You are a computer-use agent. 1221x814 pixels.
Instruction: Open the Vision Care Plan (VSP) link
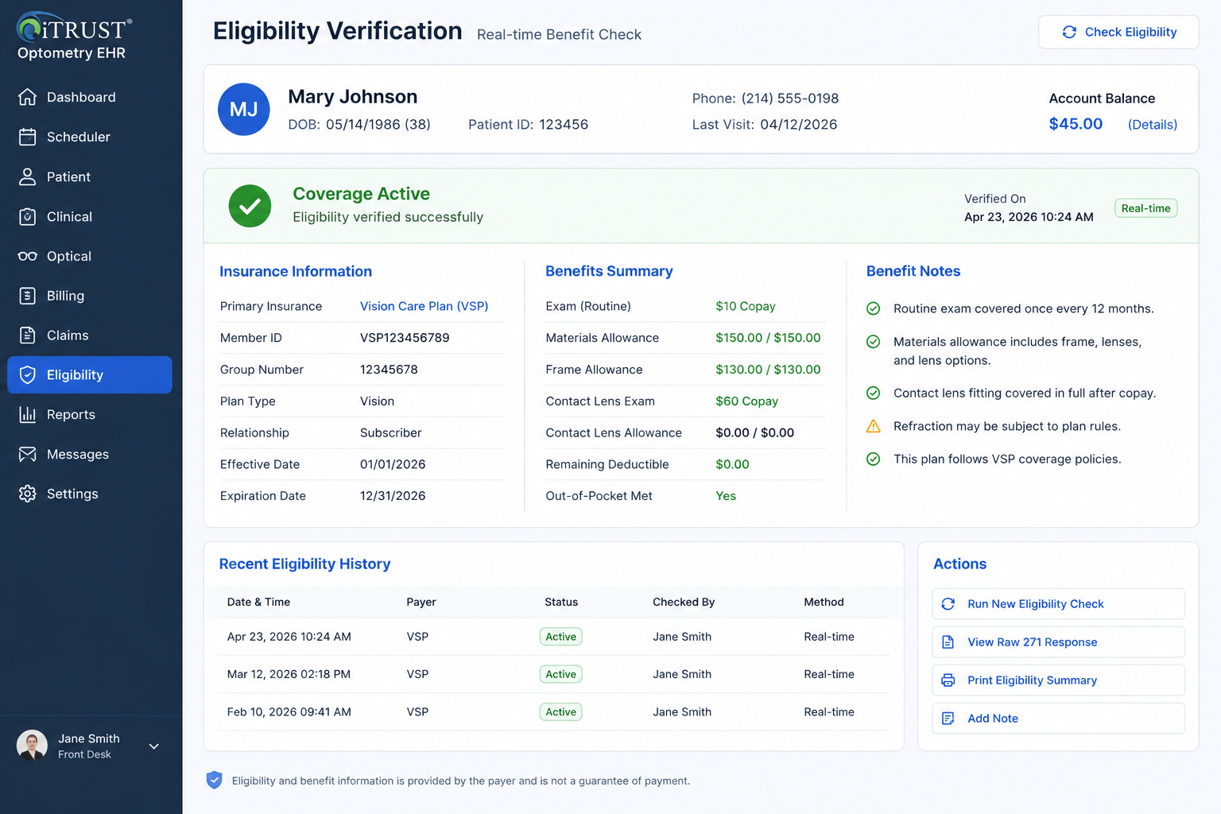(424, 306)
